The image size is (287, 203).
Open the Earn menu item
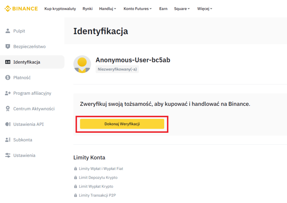[163, 9]
